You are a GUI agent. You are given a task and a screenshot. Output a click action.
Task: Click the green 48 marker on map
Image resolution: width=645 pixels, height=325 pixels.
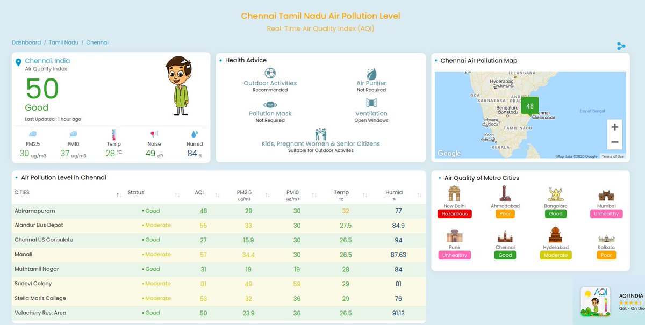530,106
